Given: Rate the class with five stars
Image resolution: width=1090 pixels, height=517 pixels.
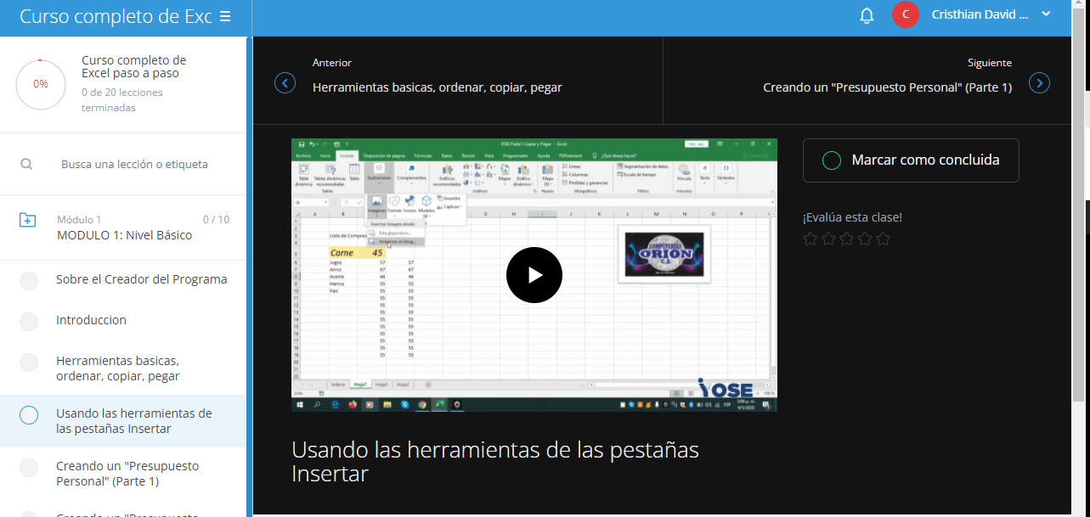Looking at the screenshot, I should [x=884, y=239].
